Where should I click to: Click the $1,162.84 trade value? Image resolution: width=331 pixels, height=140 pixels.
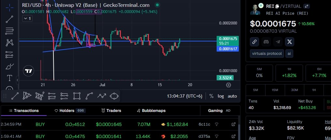point(177,124)
